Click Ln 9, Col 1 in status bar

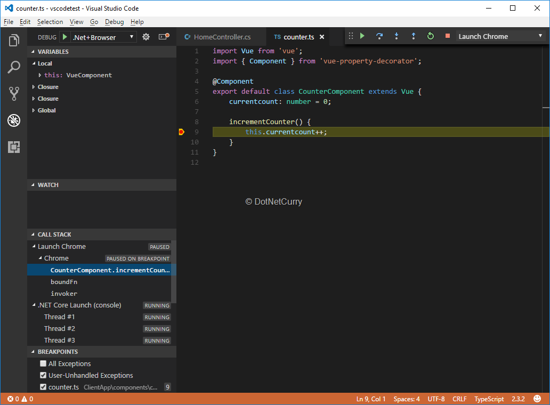(371, 399)
